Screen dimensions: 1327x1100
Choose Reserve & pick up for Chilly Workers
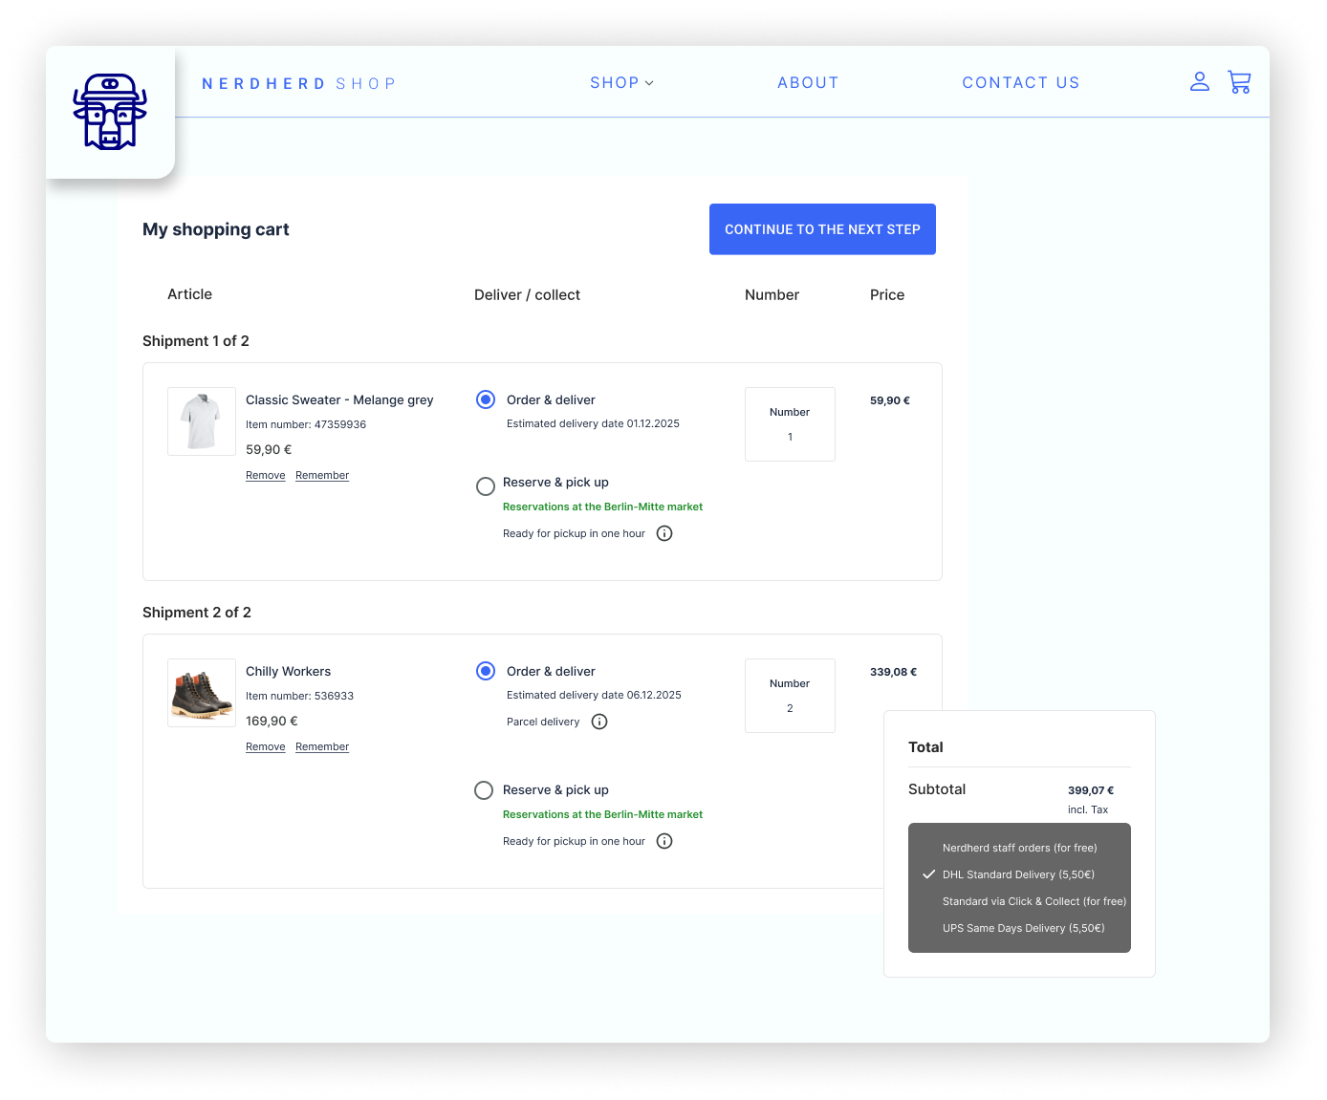pos(484,790)
